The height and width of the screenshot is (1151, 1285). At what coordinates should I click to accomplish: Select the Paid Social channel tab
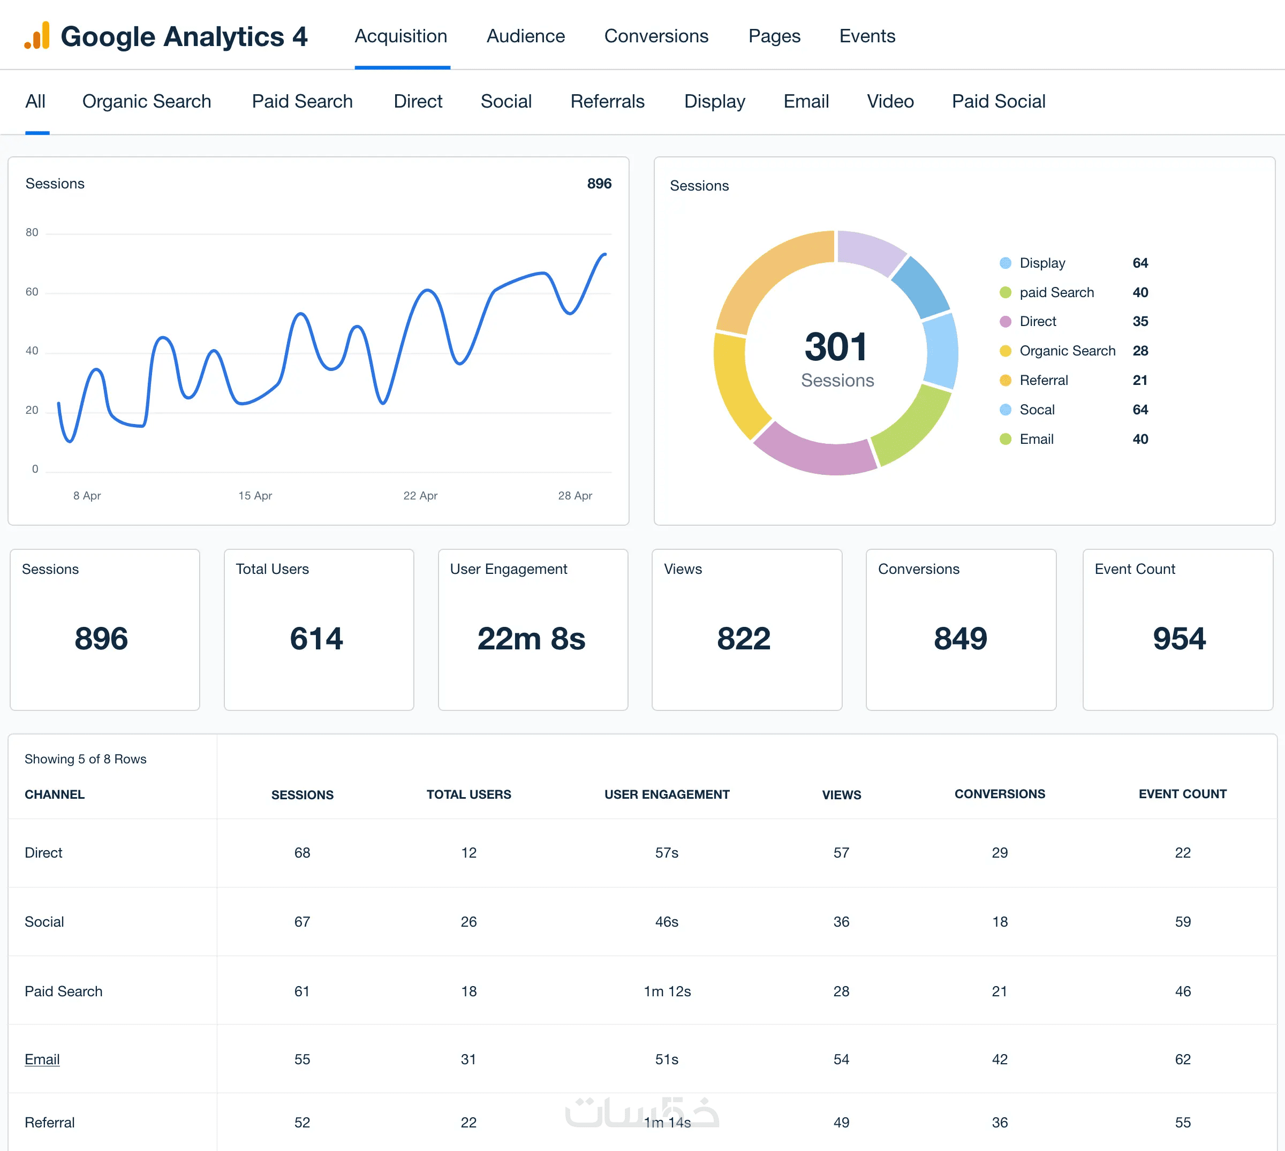coord(998,101)
